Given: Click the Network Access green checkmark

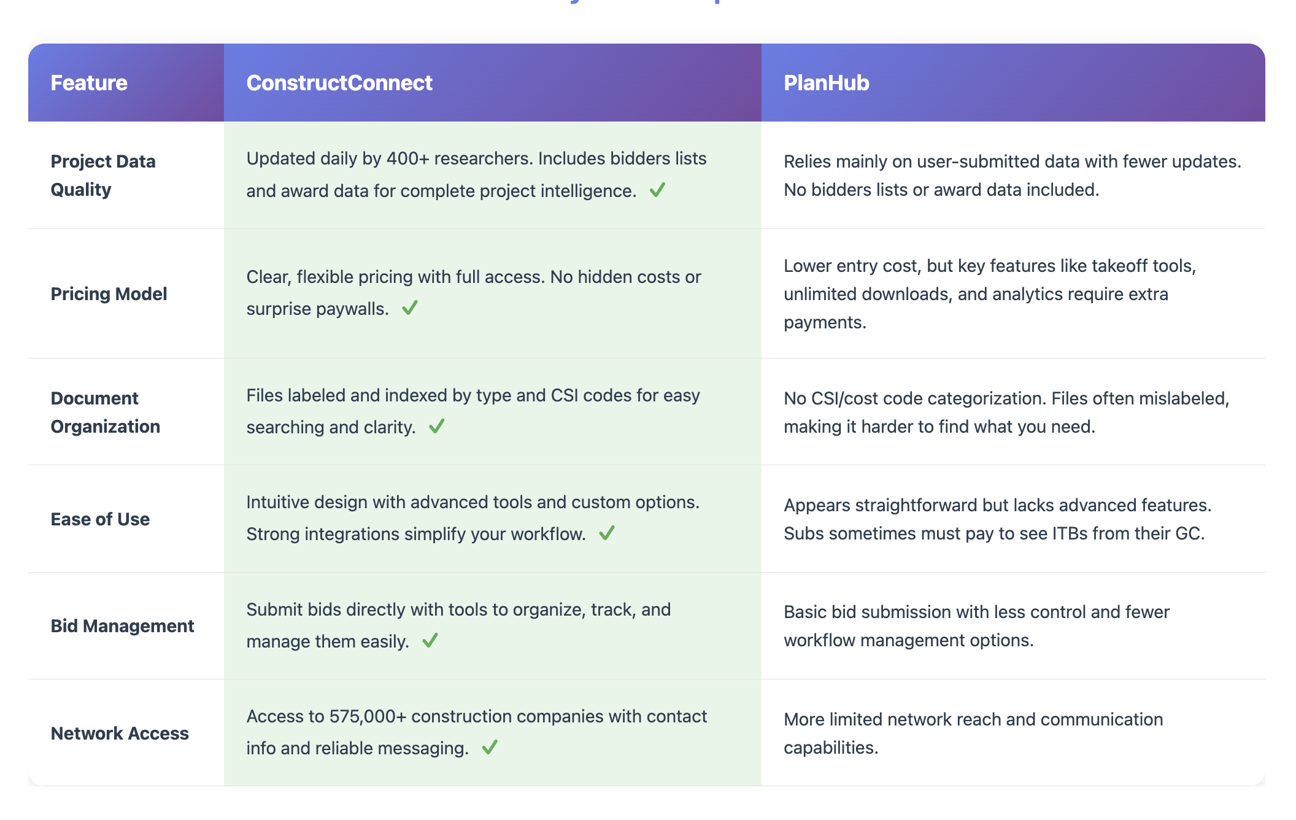Looking at the screenshot, I should [490, 747].
